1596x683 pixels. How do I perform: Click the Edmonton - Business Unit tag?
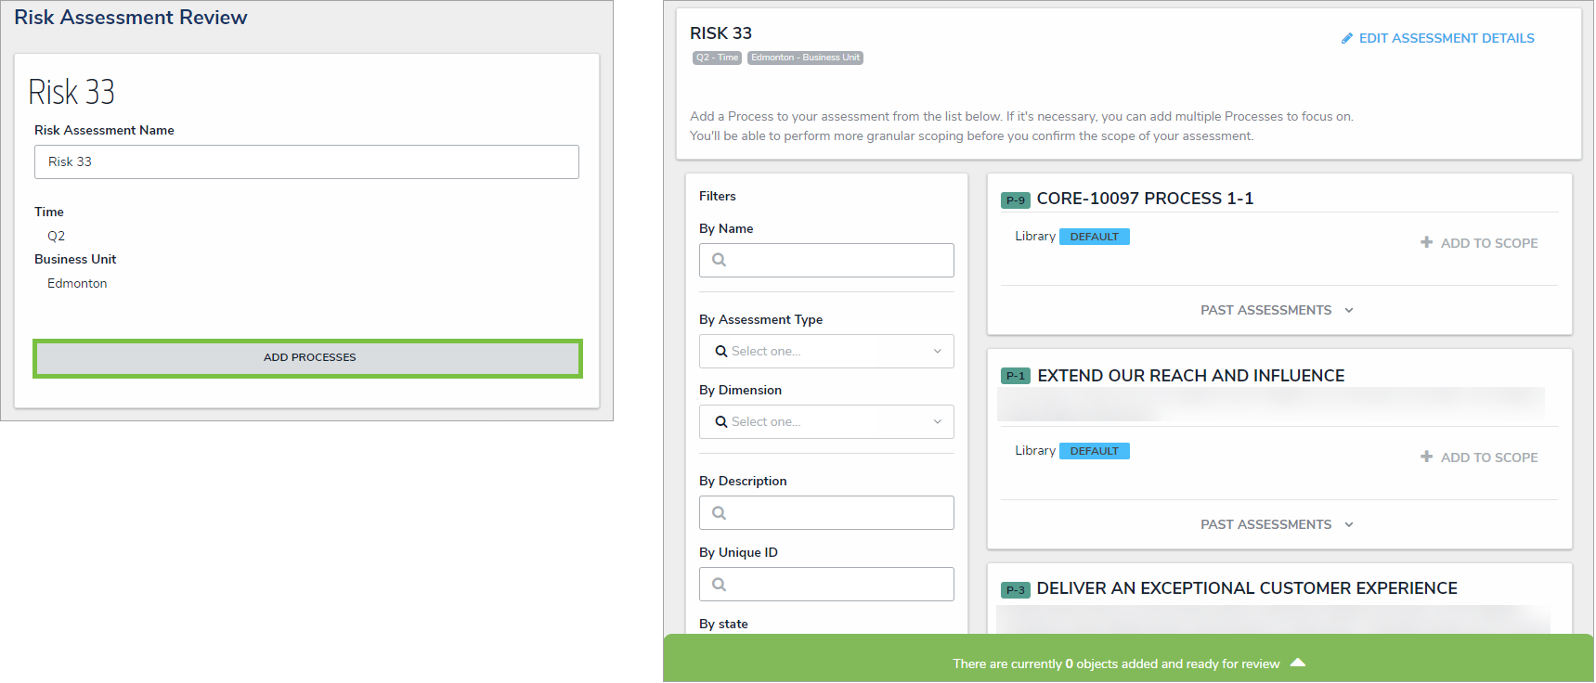[x=805, y=58]
